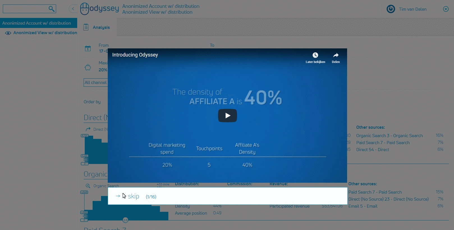This screenshot has height=230, width=454.
Task: Click Paid Search 7 - Paid Search under Direct sources
Action: 383,143
